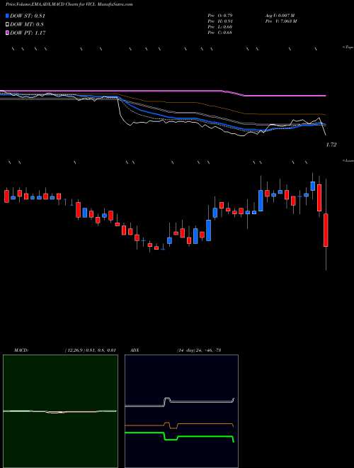Click the 'Pre C: 0.68' close value
Image resolution: width=354 pixels, height=468 pixels.
click(220, 32)
